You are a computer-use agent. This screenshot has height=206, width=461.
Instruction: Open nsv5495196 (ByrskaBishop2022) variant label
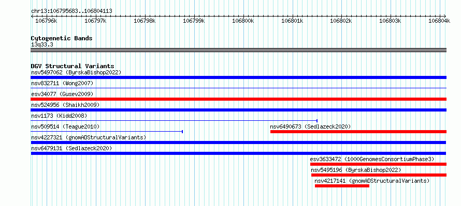tap(356, 170)
